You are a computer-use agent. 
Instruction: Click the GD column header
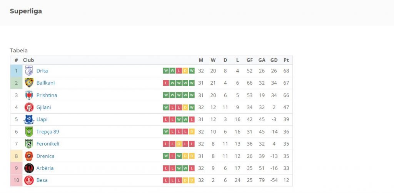point(274,60)
